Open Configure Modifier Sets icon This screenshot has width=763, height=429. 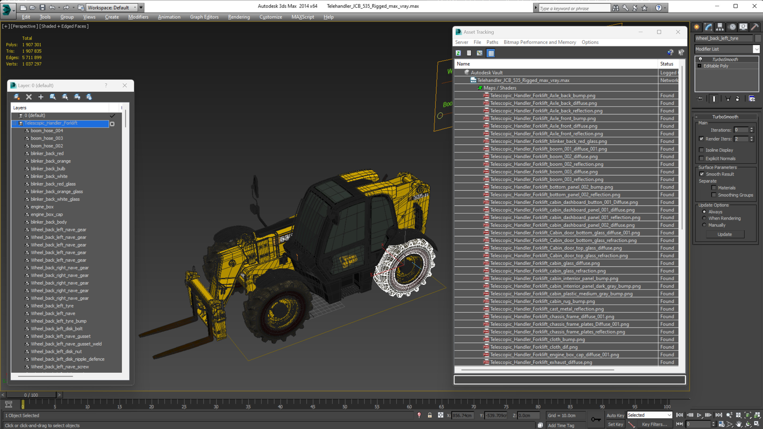pos(752,99)
